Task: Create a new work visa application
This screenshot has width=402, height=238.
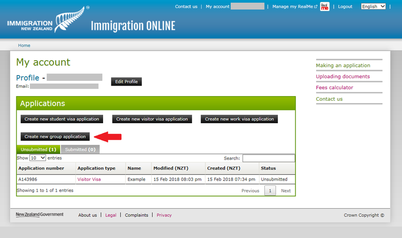Action: (x=239, y=119)
